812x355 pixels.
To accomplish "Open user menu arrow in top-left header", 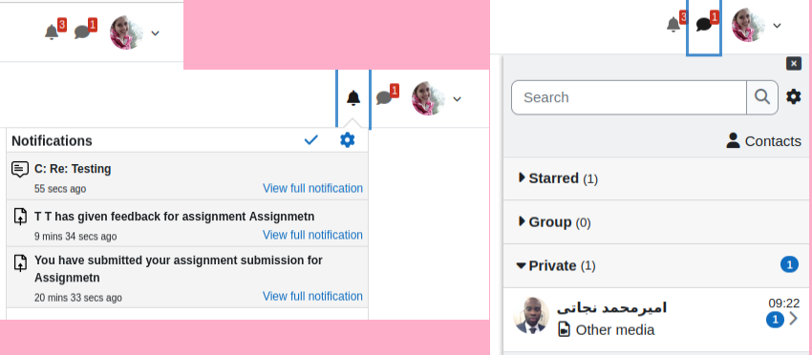I will pyautogui.click(x=156, y=33).
